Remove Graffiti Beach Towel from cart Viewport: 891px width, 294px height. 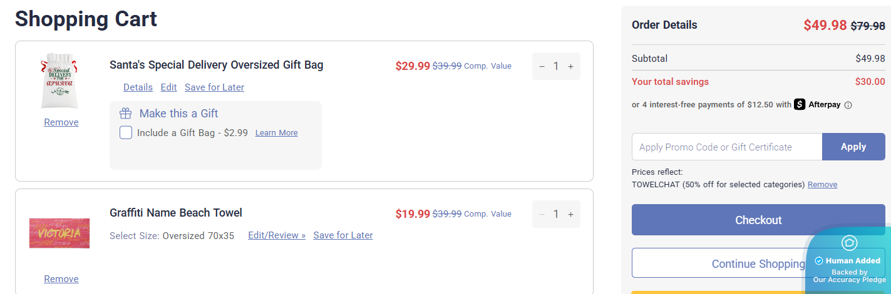[61, 279]
